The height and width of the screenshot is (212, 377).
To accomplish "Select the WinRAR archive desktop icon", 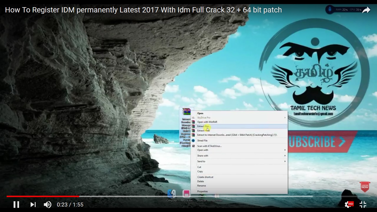I will point(186,112).
